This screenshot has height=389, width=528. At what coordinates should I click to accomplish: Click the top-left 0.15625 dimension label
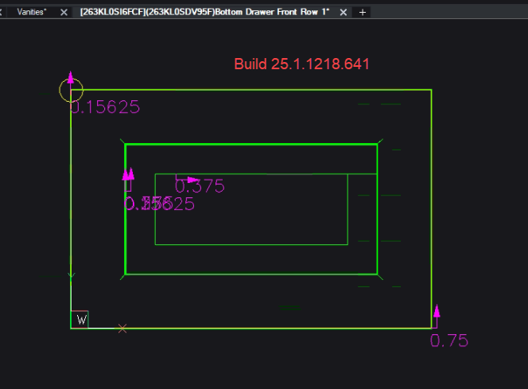[x=105, y=107]
